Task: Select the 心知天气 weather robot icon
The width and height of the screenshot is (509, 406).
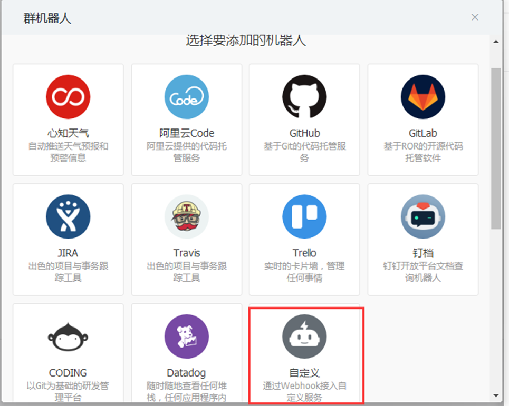Action: [x=68, y=97]
